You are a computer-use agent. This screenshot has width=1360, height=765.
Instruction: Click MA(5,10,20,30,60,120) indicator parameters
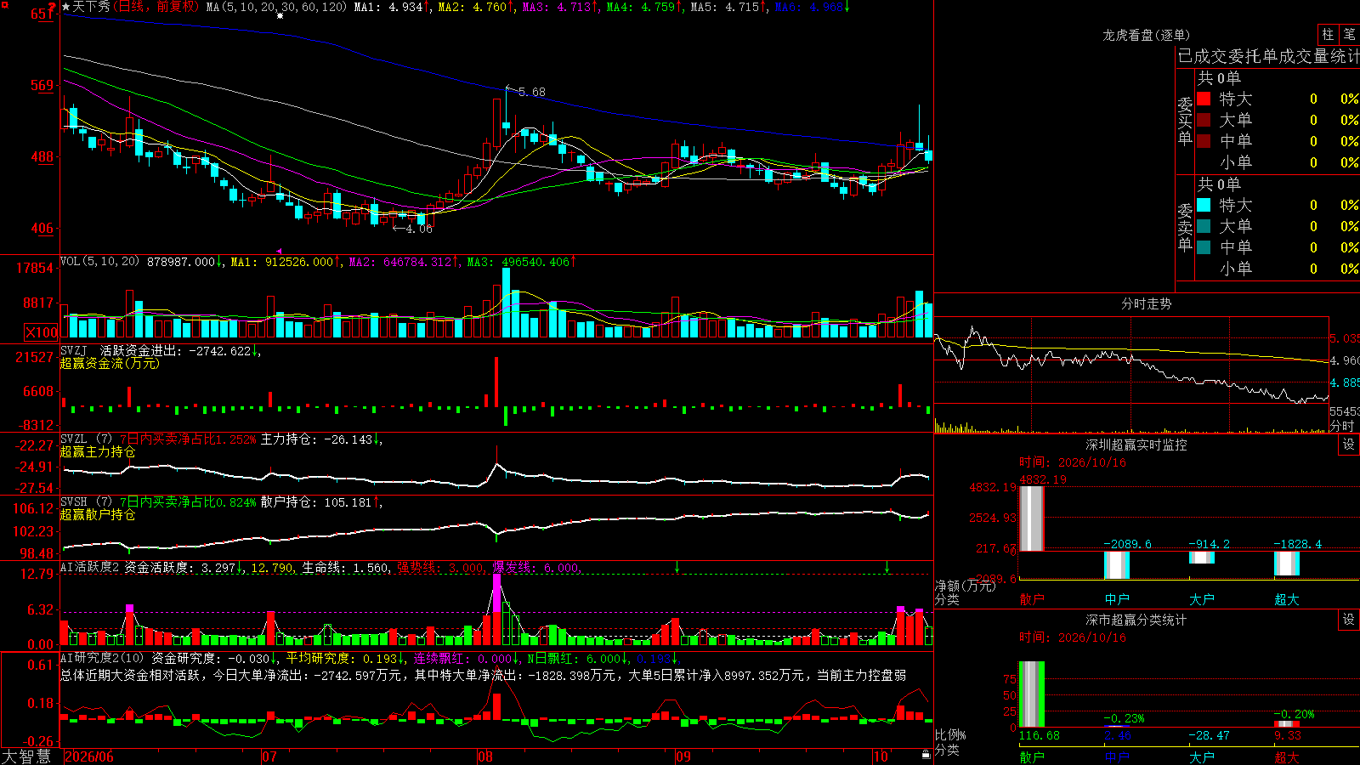[x=277, y=7]
